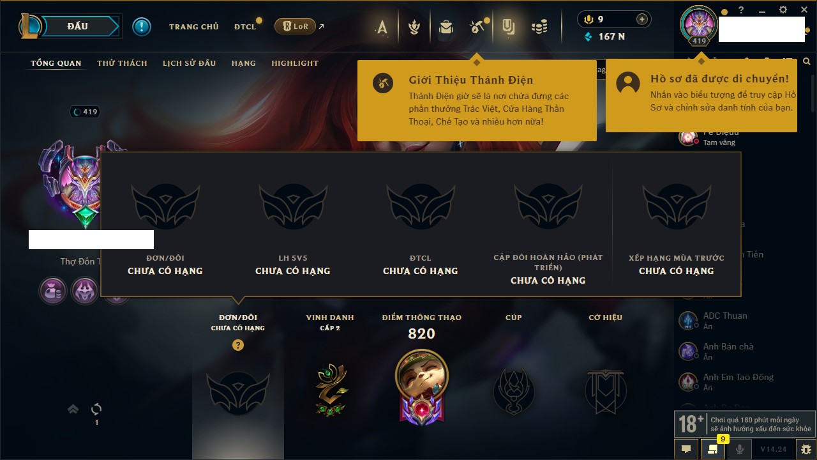The image size is (817, 460).
Task: Select the Highlight tab
Action: (x=295, y=63)
